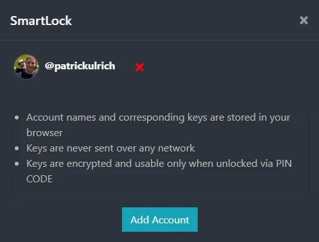The image size is (319, 242).
Task: Click the 'Account names and corresponding keys' line
Action: (x=158, y=125)
